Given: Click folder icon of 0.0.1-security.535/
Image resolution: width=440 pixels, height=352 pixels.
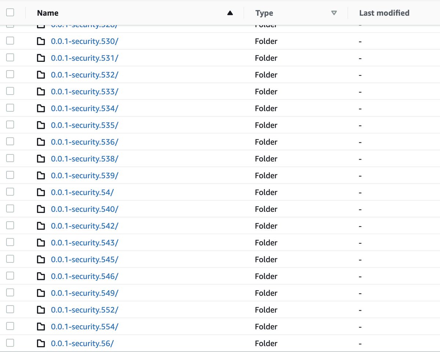Looking at the screenshot, I should coord(41,126).
